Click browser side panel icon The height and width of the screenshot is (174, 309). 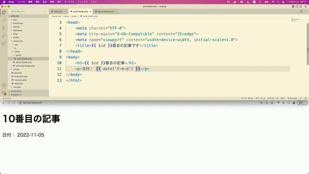pos(289,103)
